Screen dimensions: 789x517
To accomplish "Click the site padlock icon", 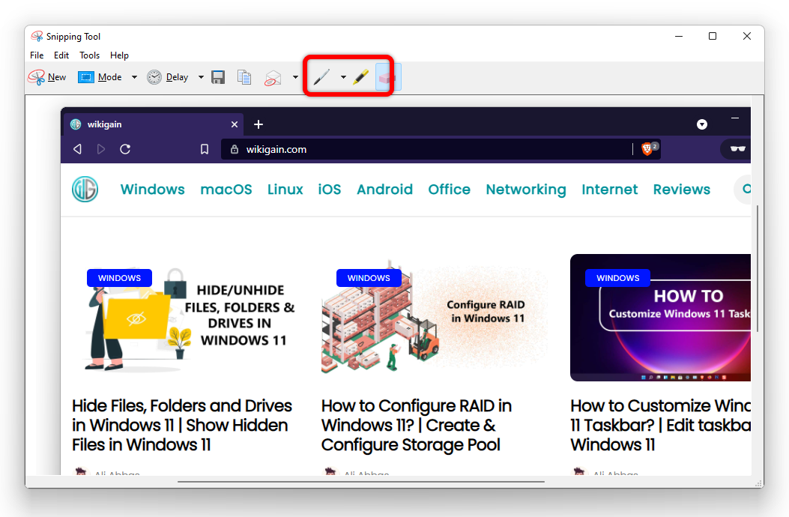I will (x=234, y=149).
